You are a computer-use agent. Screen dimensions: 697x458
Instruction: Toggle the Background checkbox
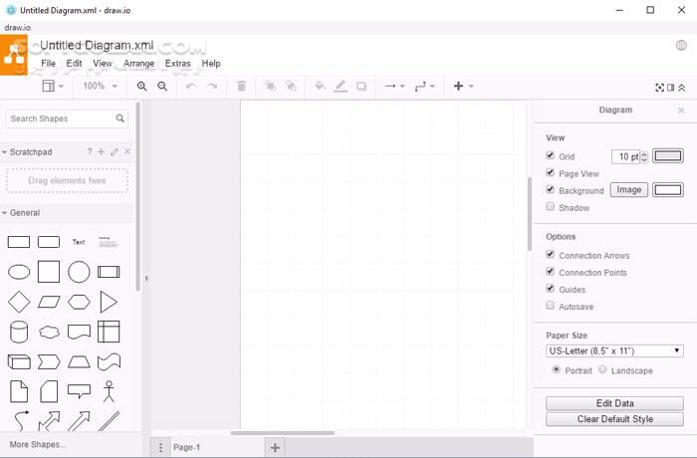point(551,189)
